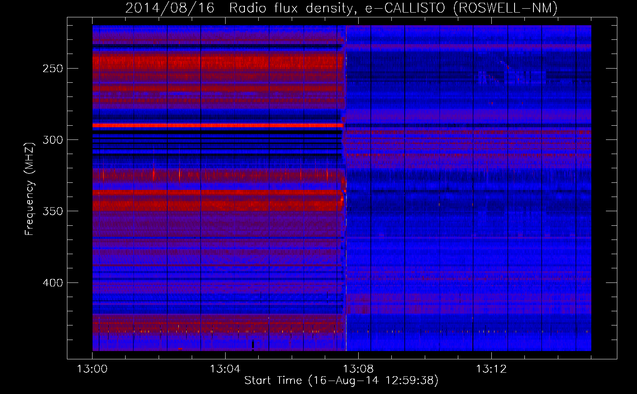Click the 400 frequency tick label
637x394 pixels.
pyautogui.click(x=53, y=283)
